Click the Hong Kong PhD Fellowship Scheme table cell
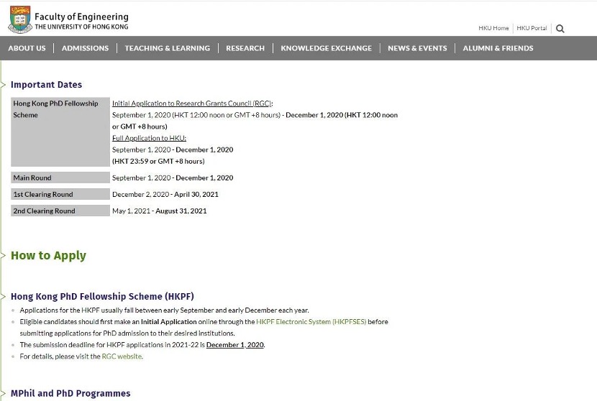The width and height of the screenshot is (597, 401). pyautogui.click(x=60, y=132)
